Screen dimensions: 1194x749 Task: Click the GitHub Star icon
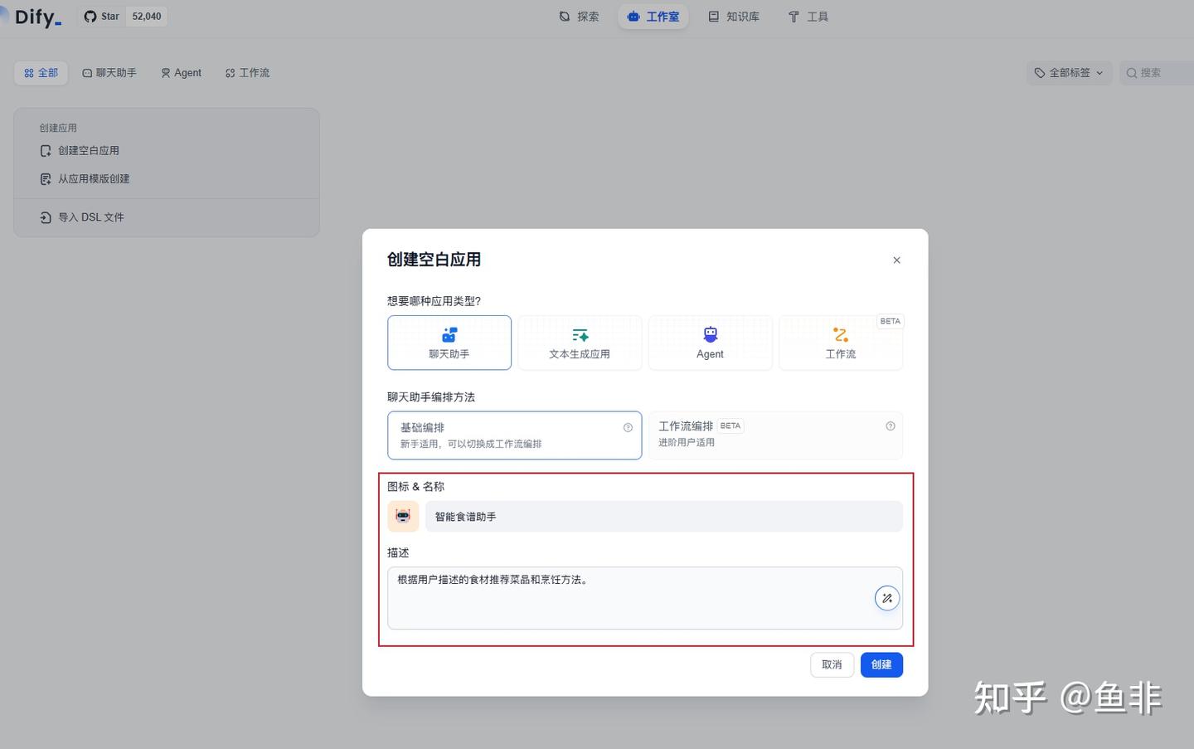point(90,16)
